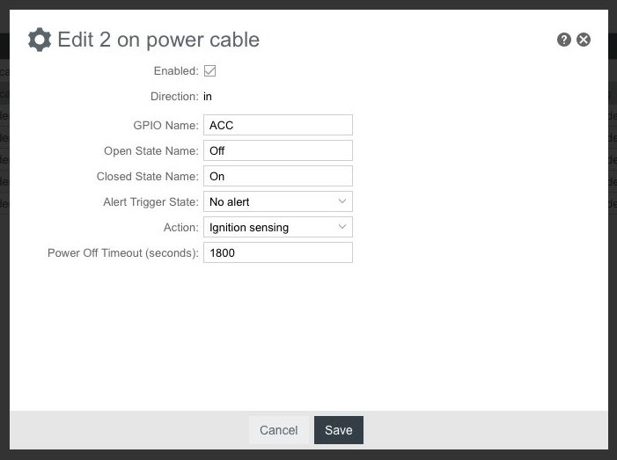Click the gear icon in dialog header
617x460 pixels.
pos(40,40)
